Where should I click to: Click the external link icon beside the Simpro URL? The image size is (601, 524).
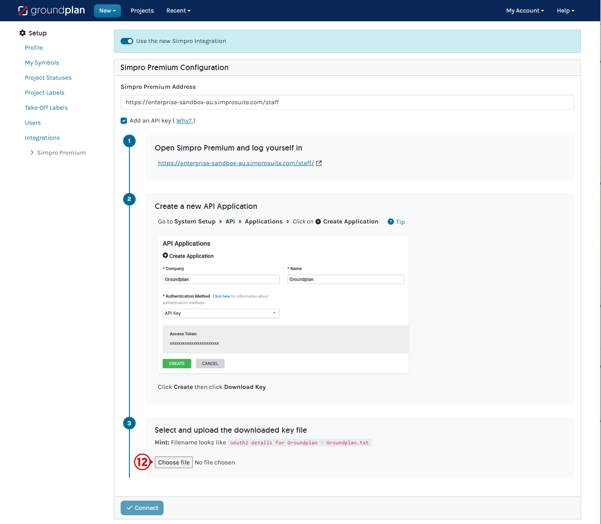point(319,163)
